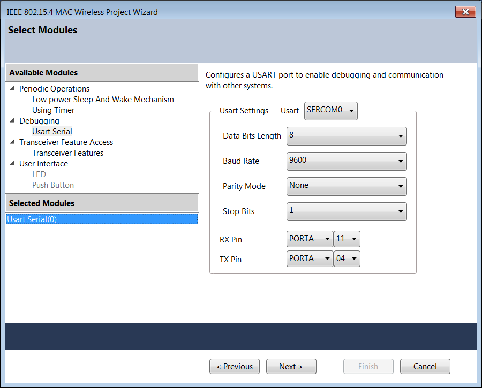Select Low power Sleep And Wake Mechanism

103,100
